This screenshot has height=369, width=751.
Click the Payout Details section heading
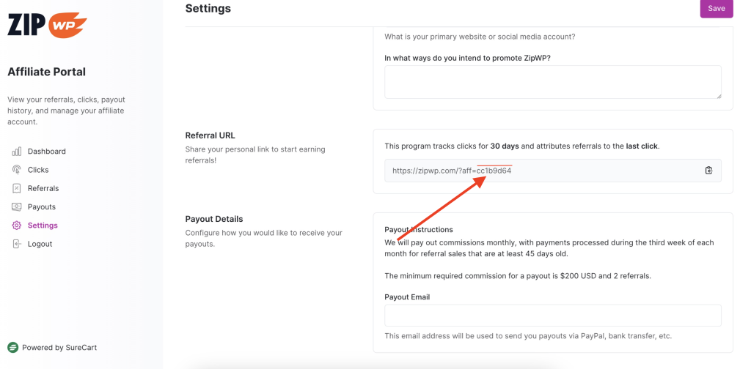[214, 219]
